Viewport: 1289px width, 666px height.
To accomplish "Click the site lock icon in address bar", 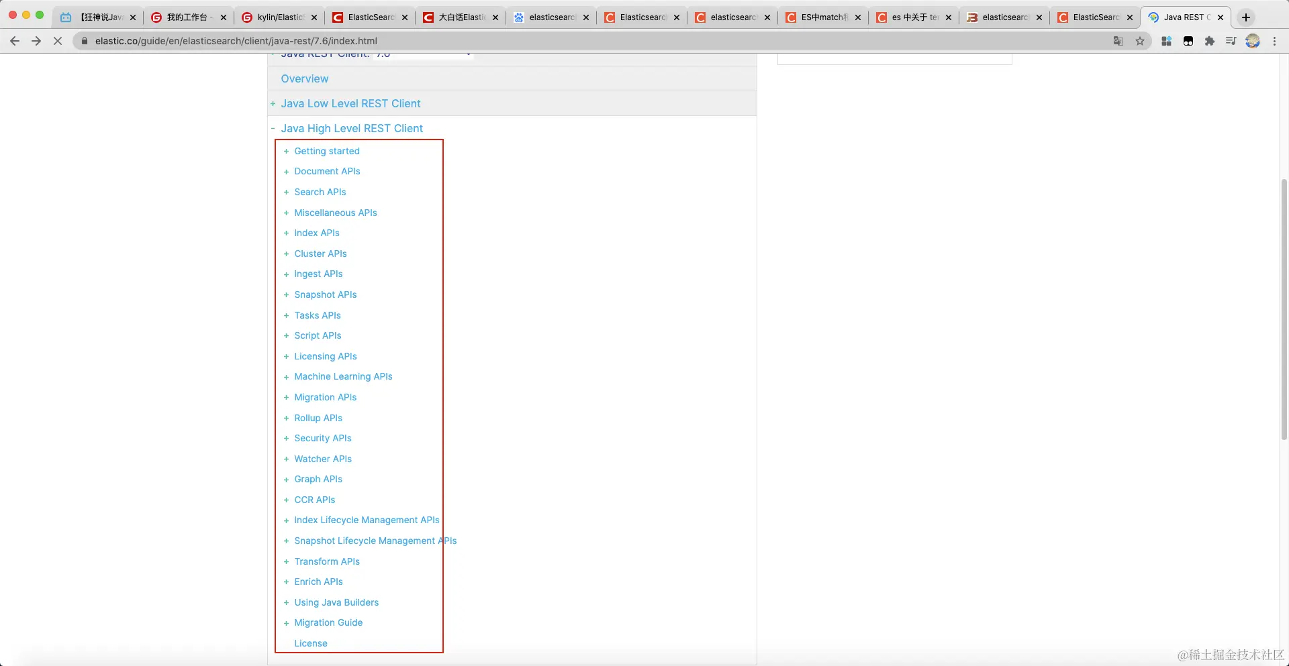I will 85,41.
